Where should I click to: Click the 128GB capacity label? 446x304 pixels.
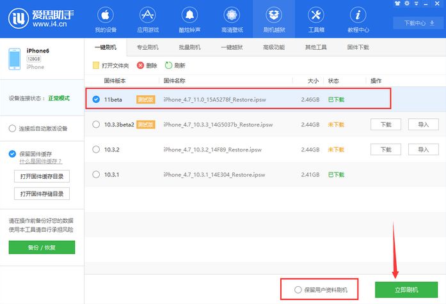tap(33, 59)
